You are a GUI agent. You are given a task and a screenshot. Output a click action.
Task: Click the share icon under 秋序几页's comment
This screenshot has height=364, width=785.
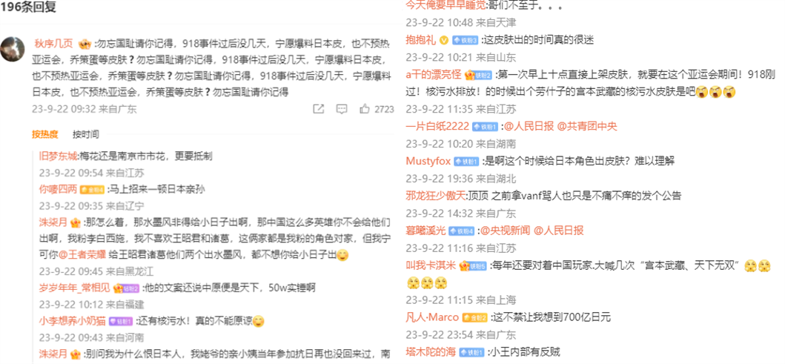click(x=319, y=109)
